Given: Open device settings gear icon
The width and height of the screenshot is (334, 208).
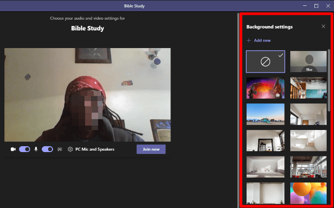Looking at the screenshot, I should coord(70,149).
